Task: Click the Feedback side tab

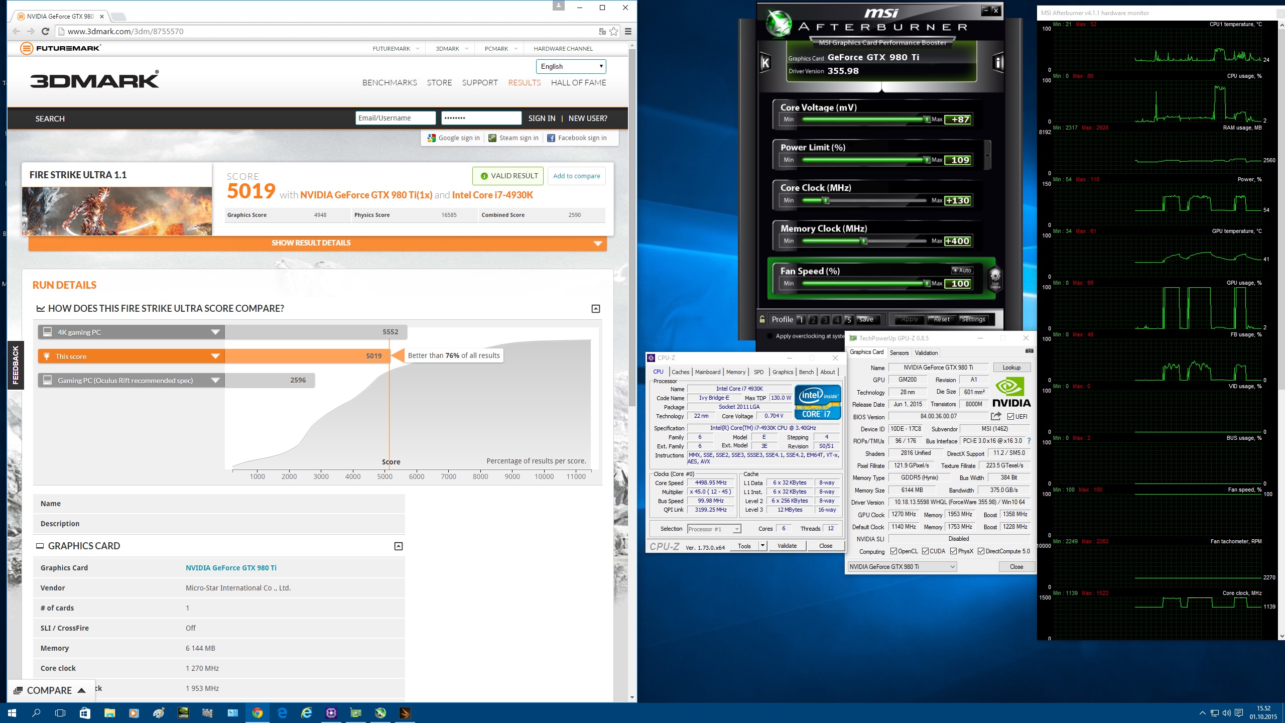Action: (x=16, y=365)
